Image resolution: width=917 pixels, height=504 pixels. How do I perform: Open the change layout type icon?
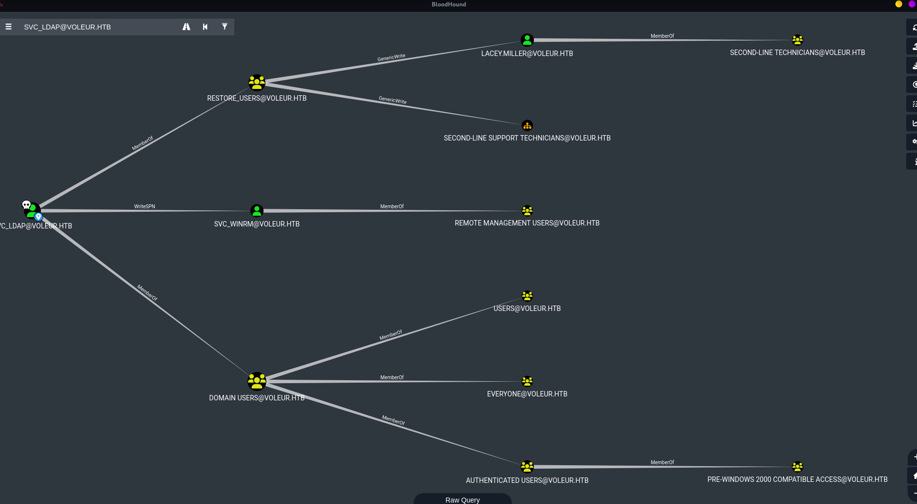[x=913, y=123]
